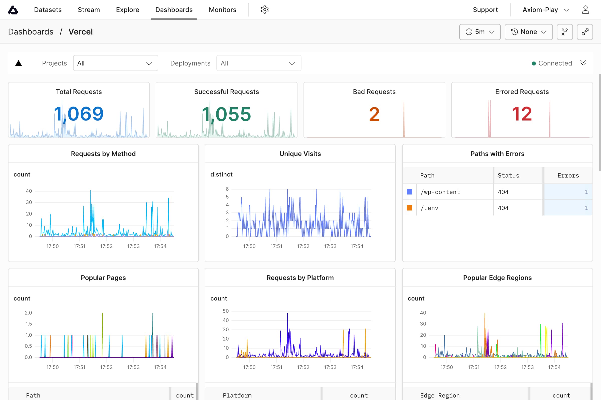601x400 pixels.
Task: Enter fullscreen with the expand icon
Action: click(x=585, y=32)
